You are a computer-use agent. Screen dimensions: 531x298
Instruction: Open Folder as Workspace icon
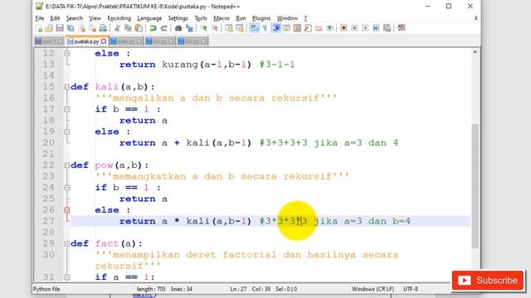pyautogui.click(x=319, y=28)
